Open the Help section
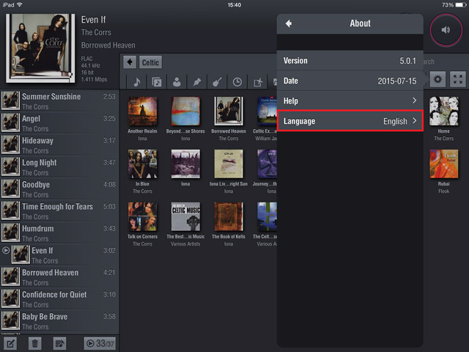 click(350, 100)
